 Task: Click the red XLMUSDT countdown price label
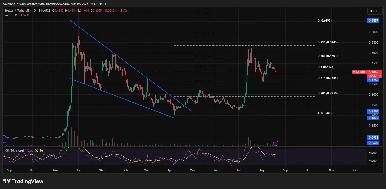pyautogui.click(x=374, y=74)
